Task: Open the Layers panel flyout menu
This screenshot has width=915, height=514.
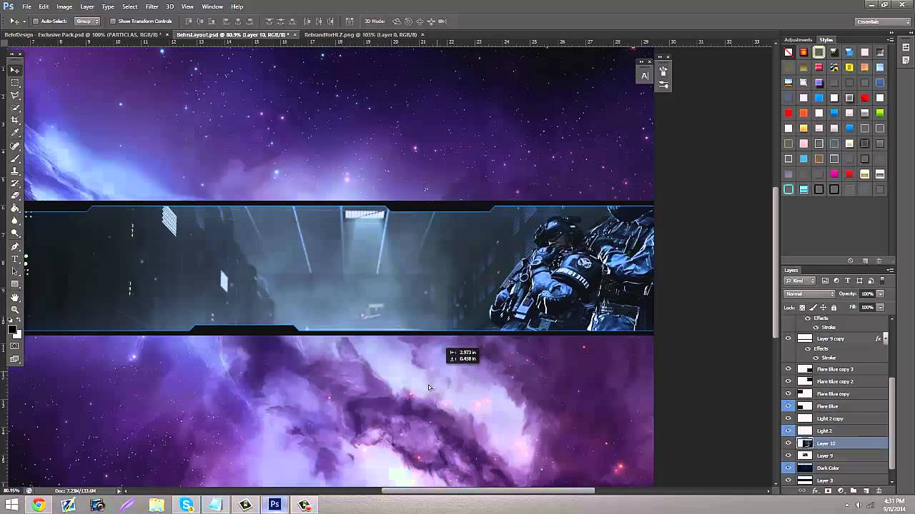Action: coord(890,271)
